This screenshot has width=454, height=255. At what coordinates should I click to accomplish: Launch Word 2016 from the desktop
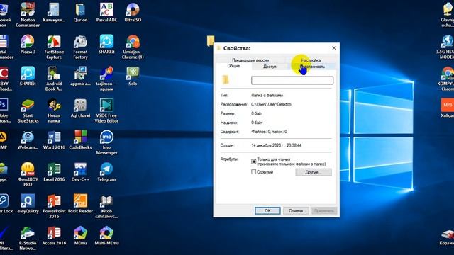(54, 140)
